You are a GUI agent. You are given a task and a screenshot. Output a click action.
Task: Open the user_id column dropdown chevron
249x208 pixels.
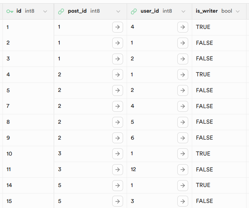click(183, 12)
